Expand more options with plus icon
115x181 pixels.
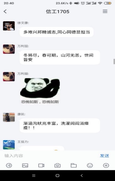[106, 165]
